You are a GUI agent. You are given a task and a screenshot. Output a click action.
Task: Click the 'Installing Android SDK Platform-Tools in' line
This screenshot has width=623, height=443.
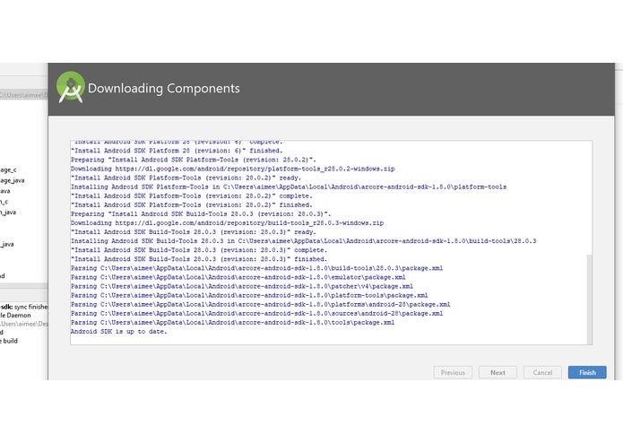coord(289,187)
